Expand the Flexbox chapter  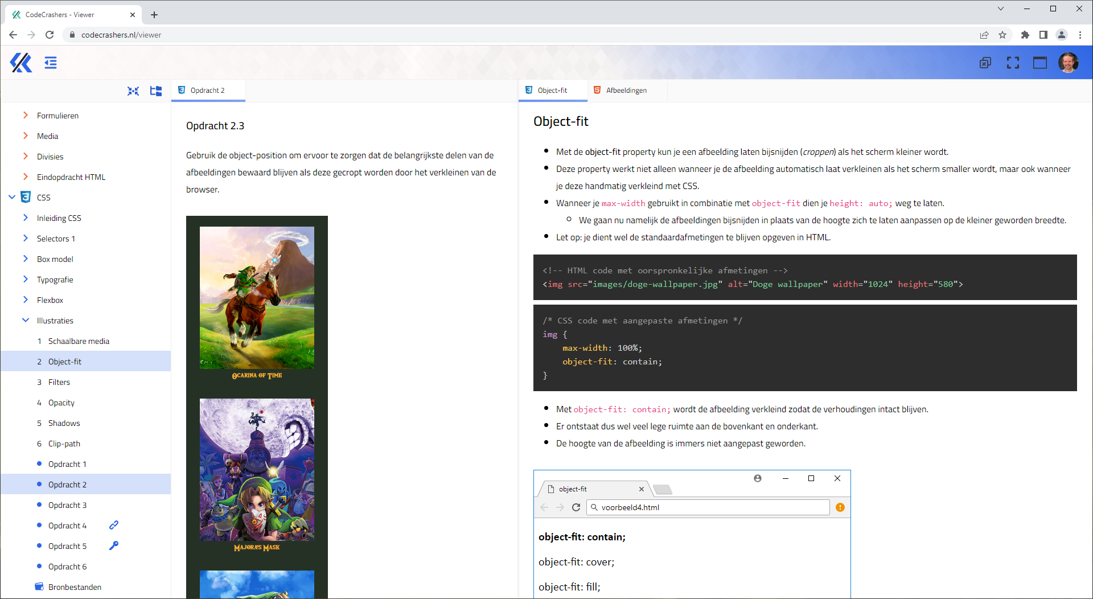(x=26, y=299)
